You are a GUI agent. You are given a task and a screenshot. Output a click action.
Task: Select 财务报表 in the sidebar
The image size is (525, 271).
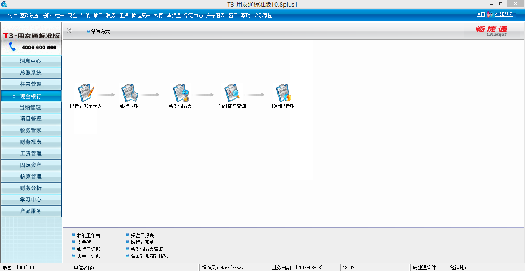point(31,142)
